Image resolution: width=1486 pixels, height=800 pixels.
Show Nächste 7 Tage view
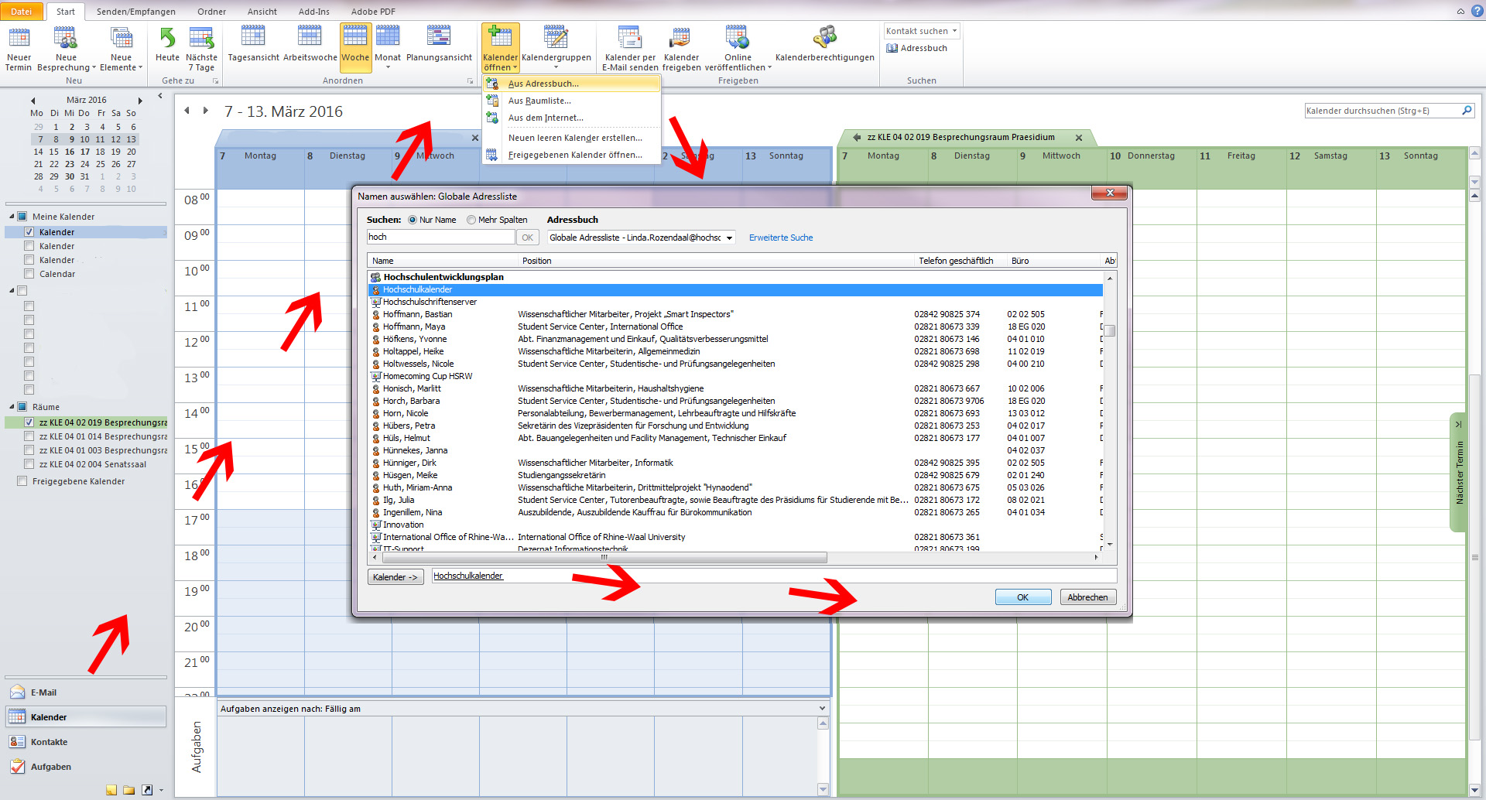click(201, 50)
